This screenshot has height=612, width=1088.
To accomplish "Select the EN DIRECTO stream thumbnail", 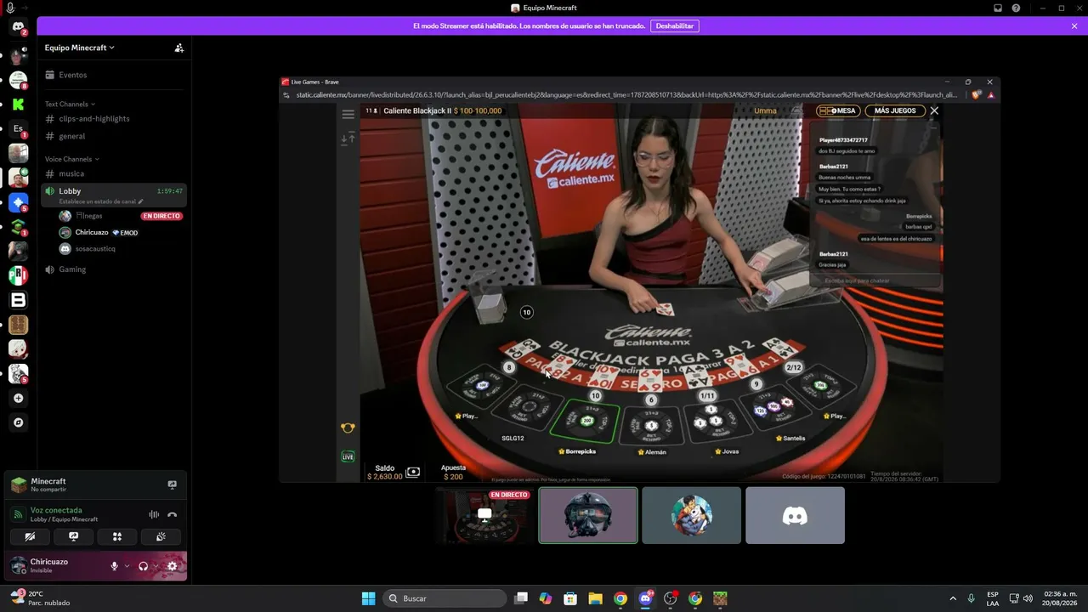I will [484, 515].
